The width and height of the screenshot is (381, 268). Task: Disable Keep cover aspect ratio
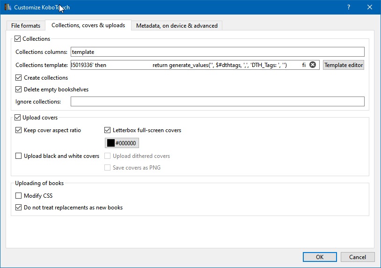18,130
